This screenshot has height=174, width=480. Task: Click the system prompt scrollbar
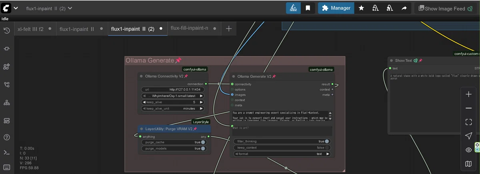[x=331, y=116]
